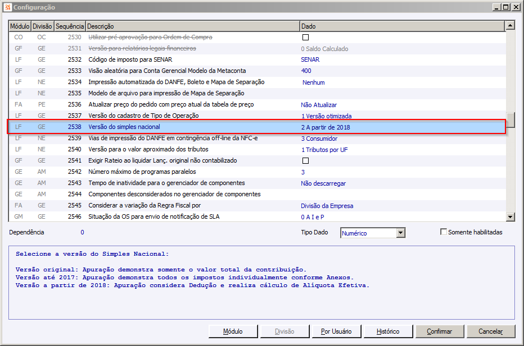Select row Considerar a variação da Regra Fiscal por
This screenshot has width=524, height=346.
[257, 206]
